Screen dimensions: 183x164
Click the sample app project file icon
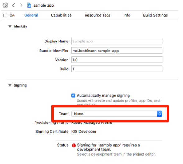[x=29, y=5]
